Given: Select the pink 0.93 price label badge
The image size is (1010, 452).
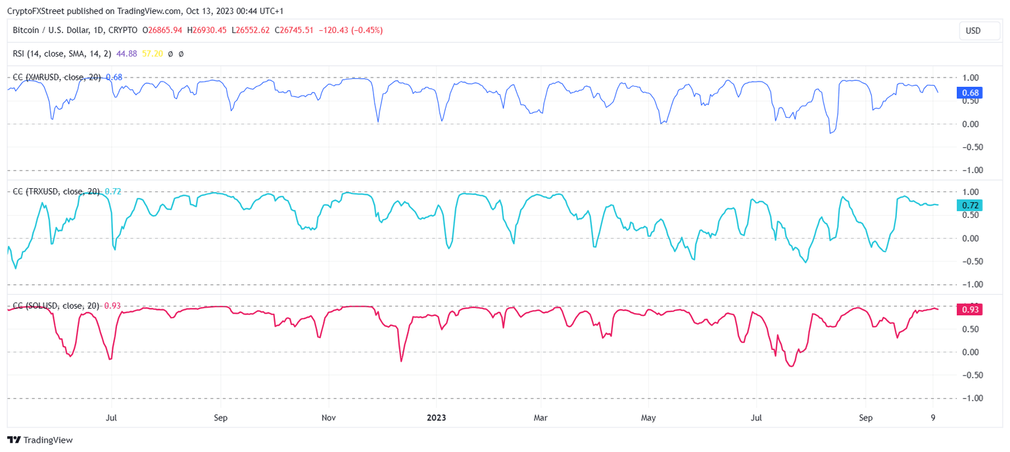Looking at the screenshot, I should coord(969,309).
